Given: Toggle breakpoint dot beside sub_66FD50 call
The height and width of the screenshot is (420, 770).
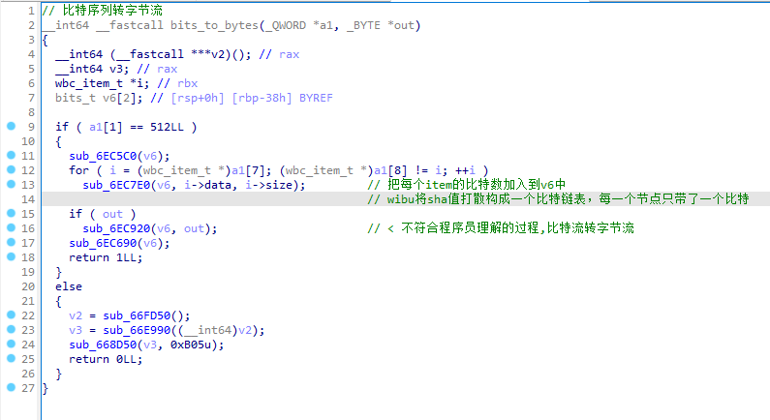Looking at the screenshot, I should click(11, 315).
